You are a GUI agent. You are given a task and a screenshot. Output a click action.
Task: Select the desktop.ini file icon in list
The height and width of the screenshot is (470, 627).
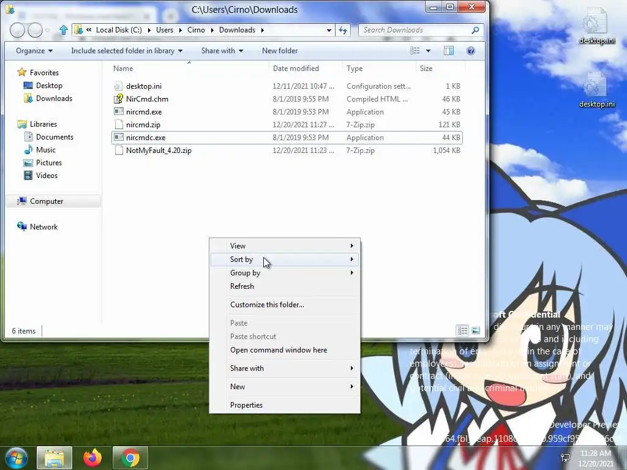click(118, 86)
